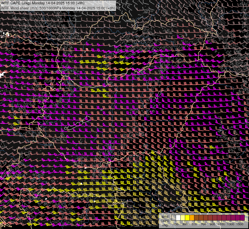Select the white CAPE legend swatch
The height and width of the screenshot is (229, 249).
click(178, 218)
